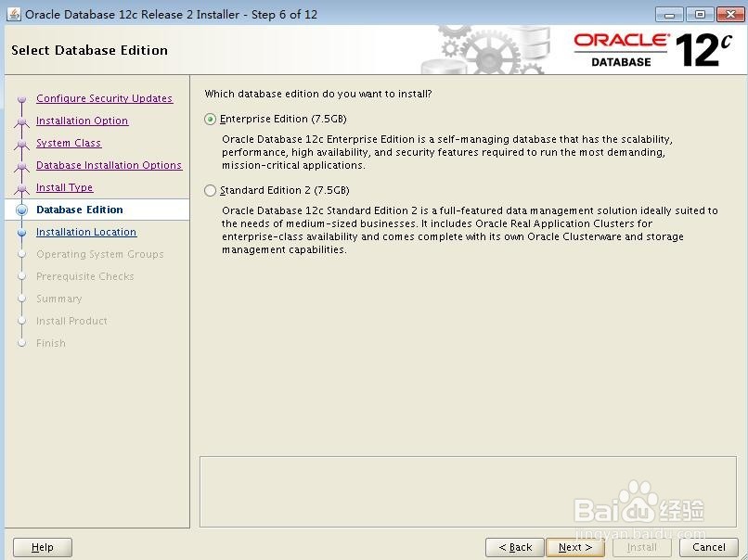The width and height of the screenshot is (748, 560).
Task: Select Standard Edition 2 radio button
Action: pos(210,191)
